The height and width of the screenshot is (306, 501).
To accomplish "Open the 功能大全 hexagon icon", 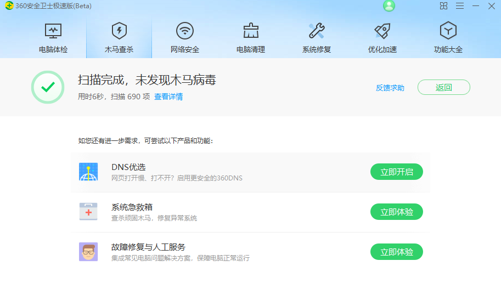I will point(448,31).
